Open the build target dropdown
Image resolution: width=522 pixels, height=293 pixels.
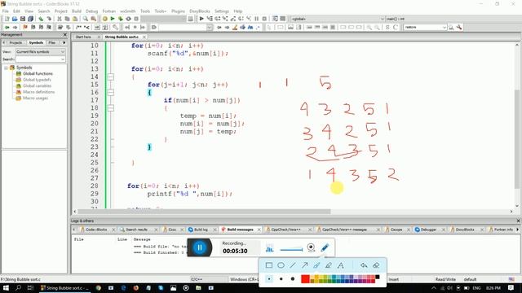pos(163,19)
